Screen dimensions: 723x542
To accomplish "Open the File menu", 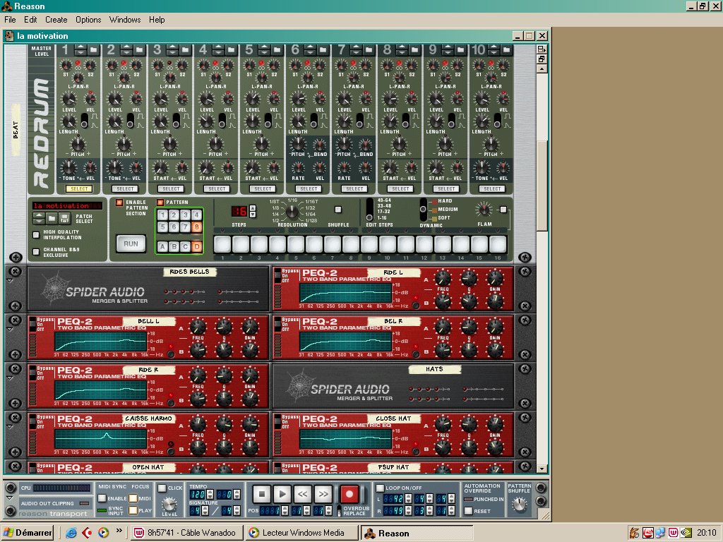I will coord(10,19).
